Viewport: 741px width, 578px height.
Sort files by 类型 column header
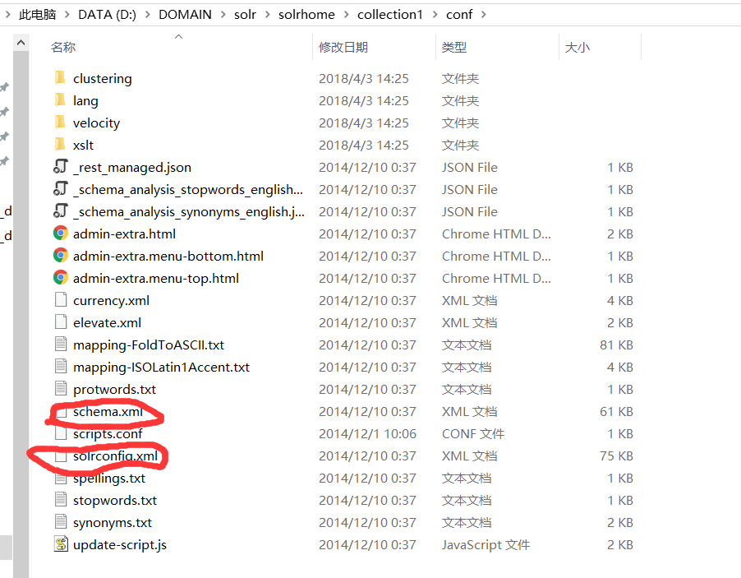[x=454, y=48]
